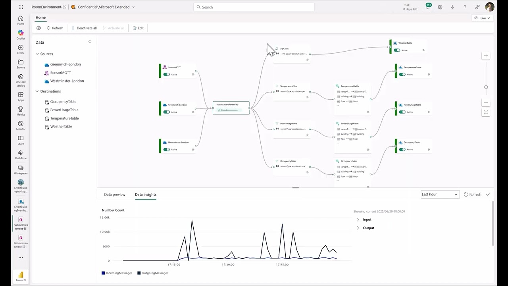Zoom in on the canvas
This screenshot has height=286, width=508.
pyautogui.click(x=486, y=56)
